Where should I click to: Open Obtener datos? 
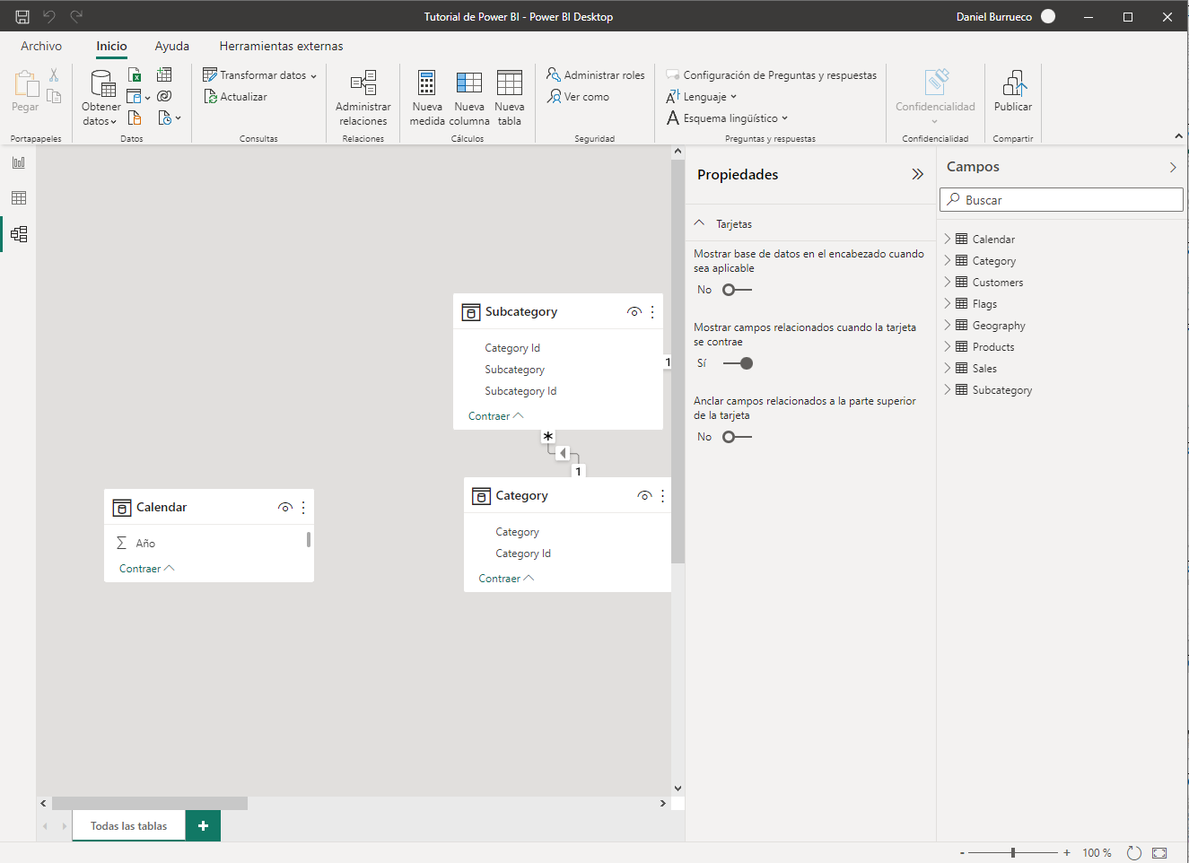(101, 85)
